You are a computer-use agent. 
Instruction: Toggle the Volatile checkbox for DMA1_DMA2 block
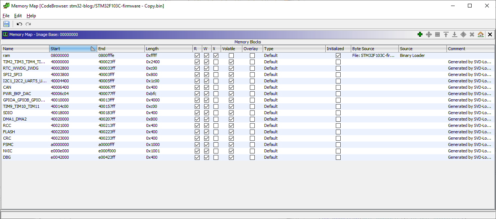[231, 119]
